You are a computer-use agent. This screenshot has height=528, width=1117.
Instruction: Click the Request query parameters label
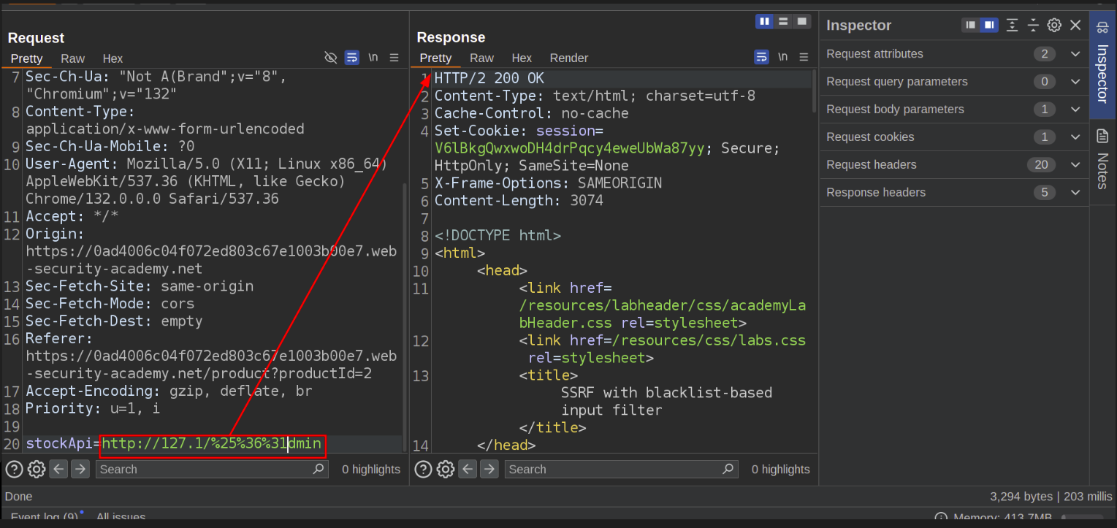pos(896,82)
